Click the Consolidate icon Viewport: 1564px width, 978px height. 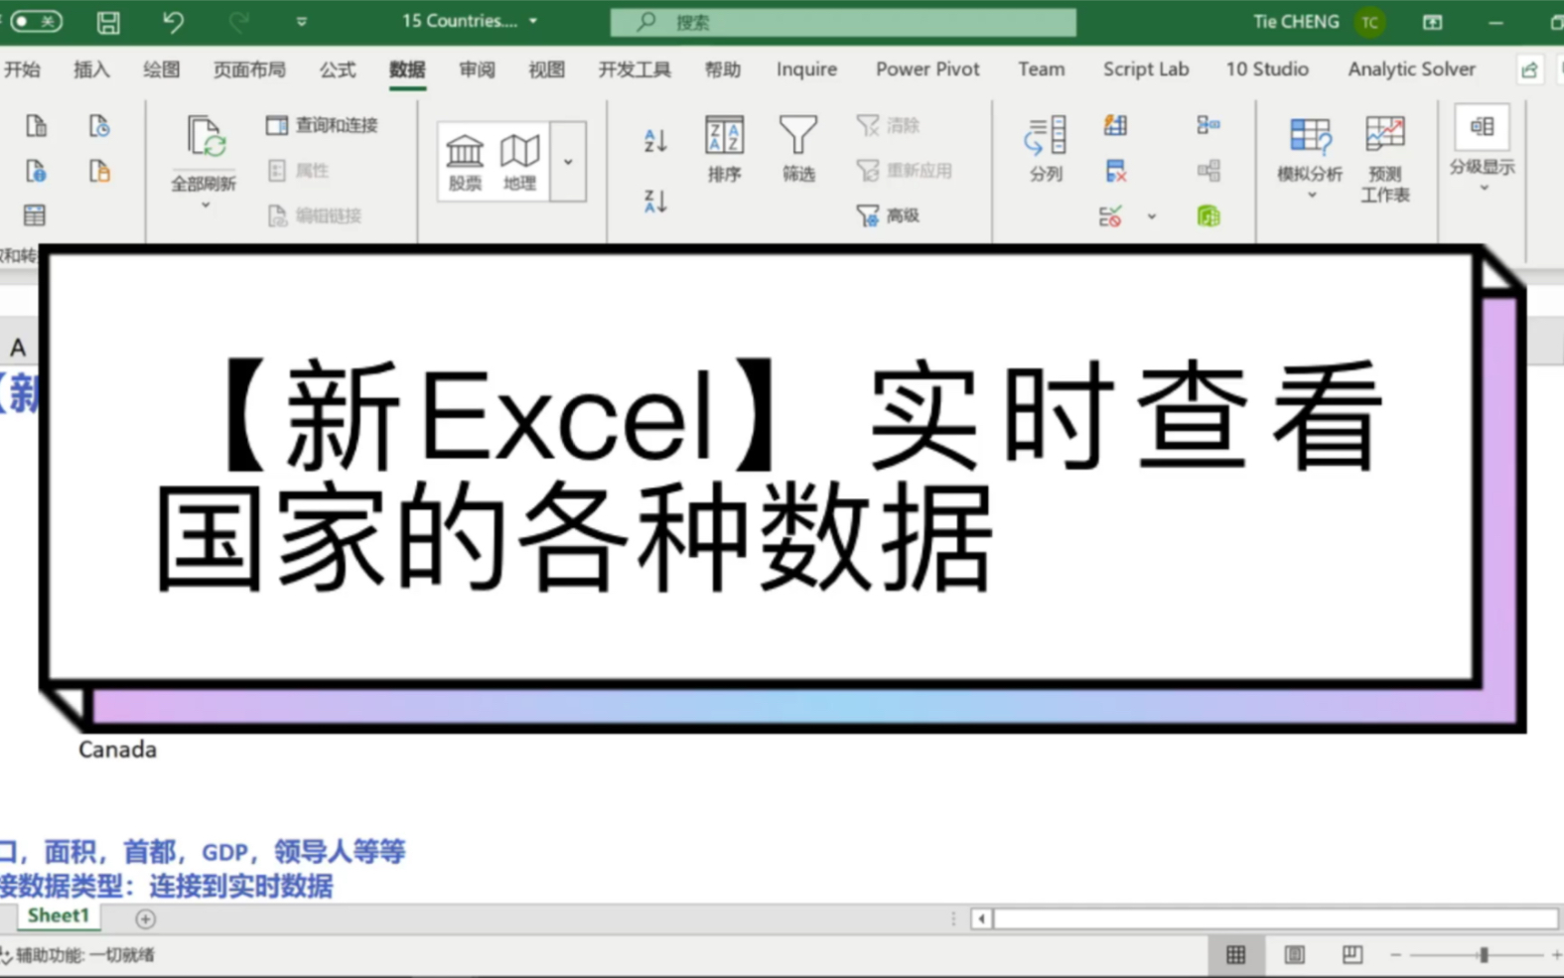coord(1209,125)
